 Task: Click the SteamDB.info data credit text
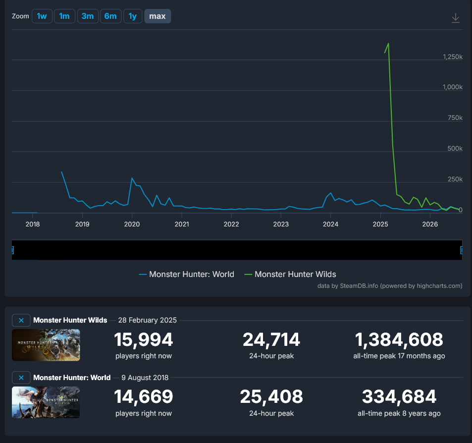click(390, 286)
